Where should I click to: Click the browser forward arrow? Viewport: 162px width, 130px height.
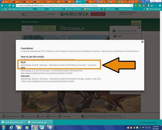[6, 6]
